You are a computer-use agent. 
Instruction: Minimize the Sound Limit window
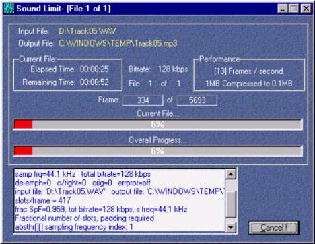283,9
